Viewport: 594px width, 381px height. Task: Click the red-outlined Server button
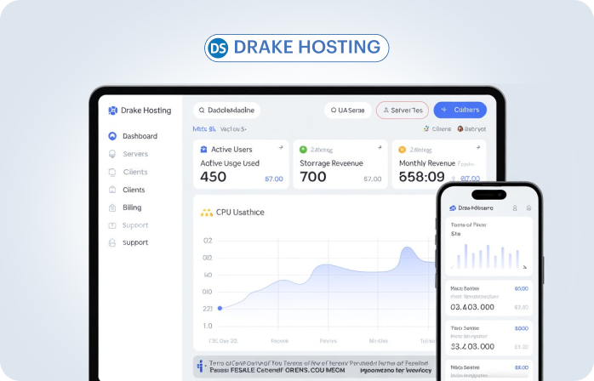pyautogui.click(x=403, y=110)
